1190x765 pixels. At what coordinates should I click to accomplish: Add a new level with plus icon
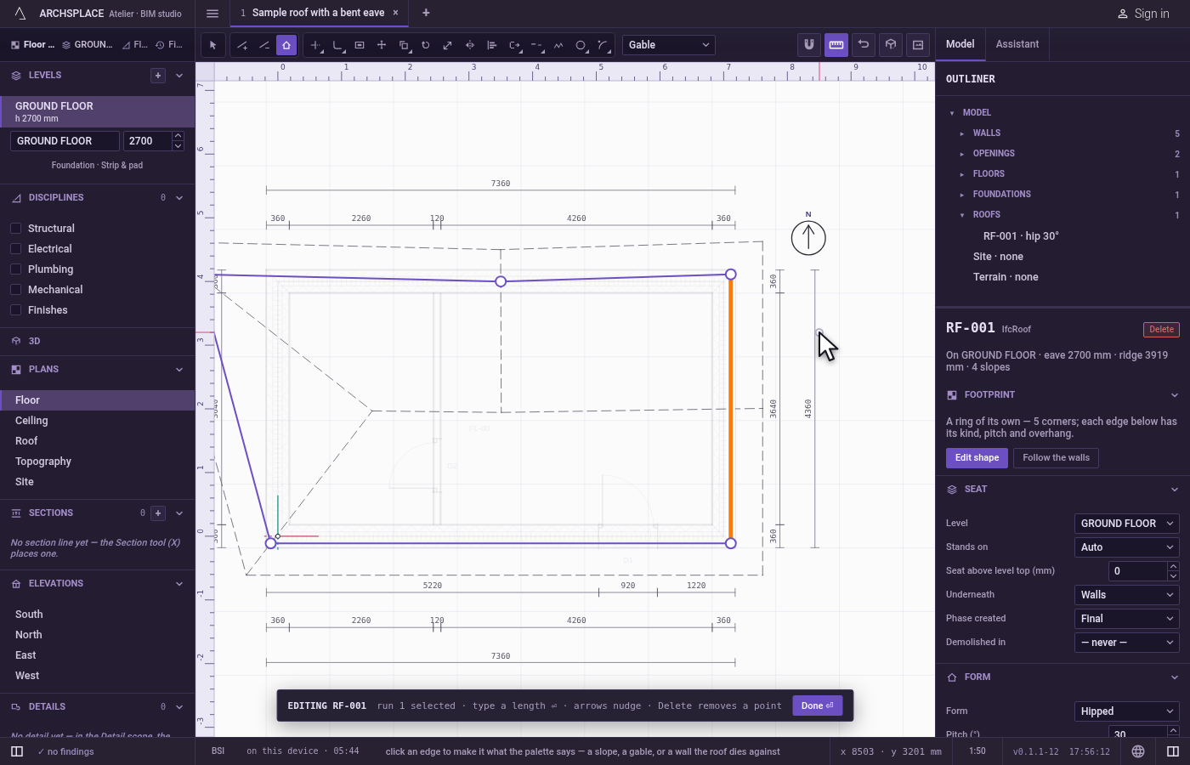click(158, 76)
